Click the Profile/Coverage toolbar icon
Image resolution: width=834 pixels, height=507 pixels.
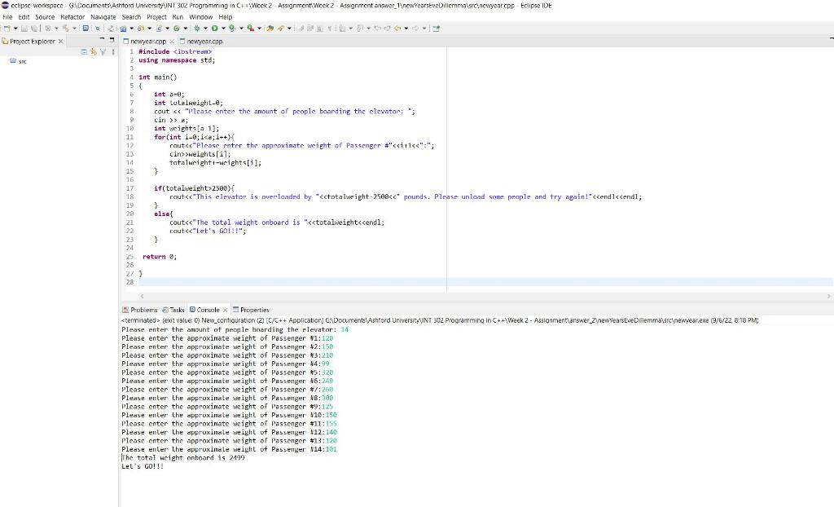coord(232,29)
